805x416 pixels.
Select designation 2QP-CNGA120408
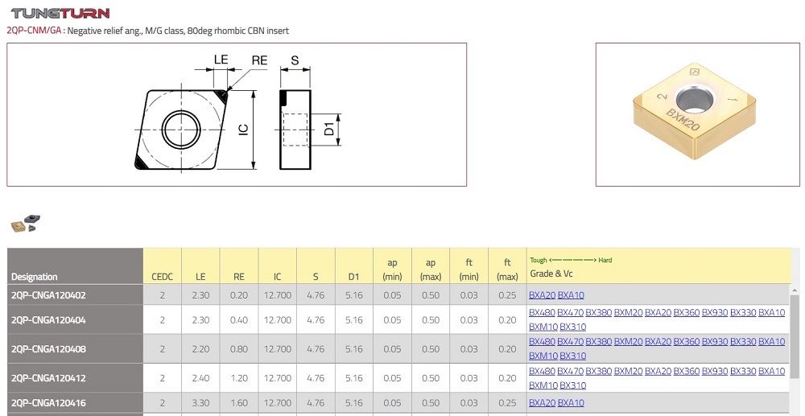(x=48, y=348)
